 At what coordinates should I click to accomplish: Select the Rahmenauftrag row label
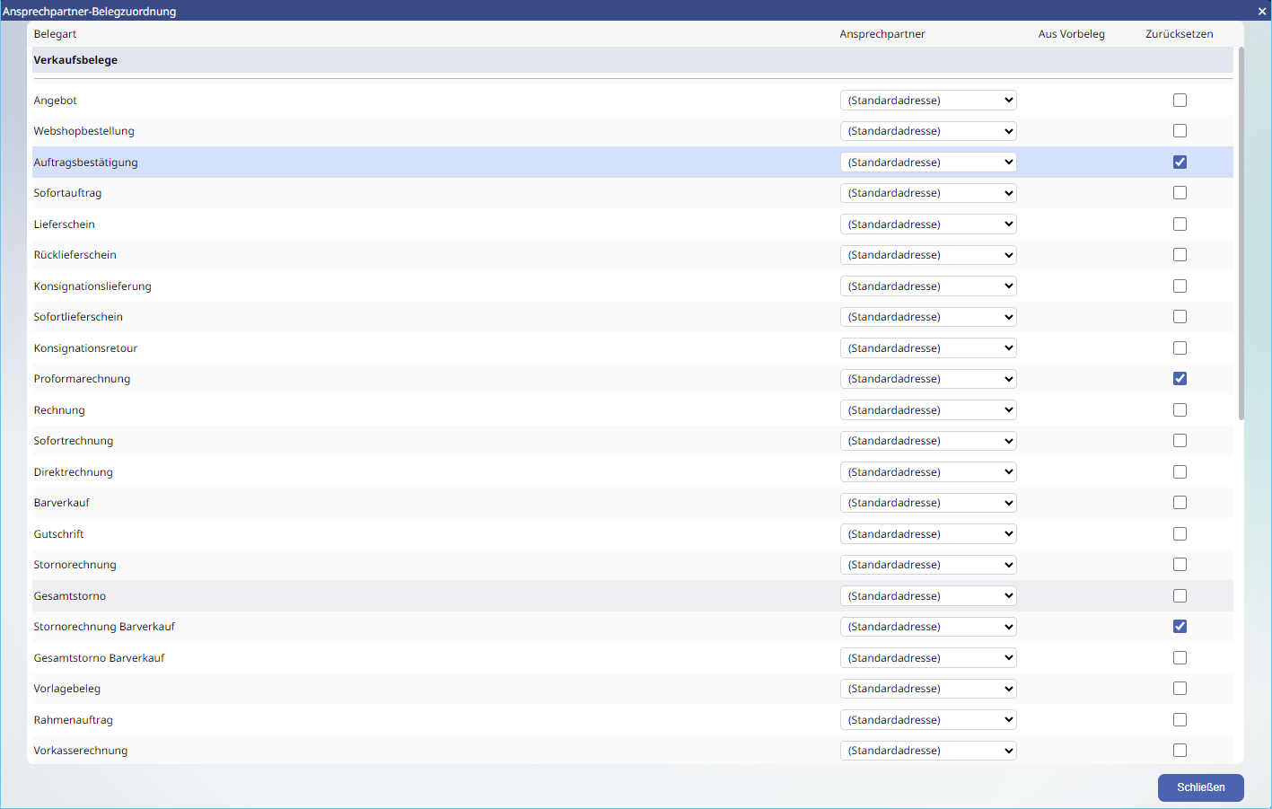(x=74, y=720)
